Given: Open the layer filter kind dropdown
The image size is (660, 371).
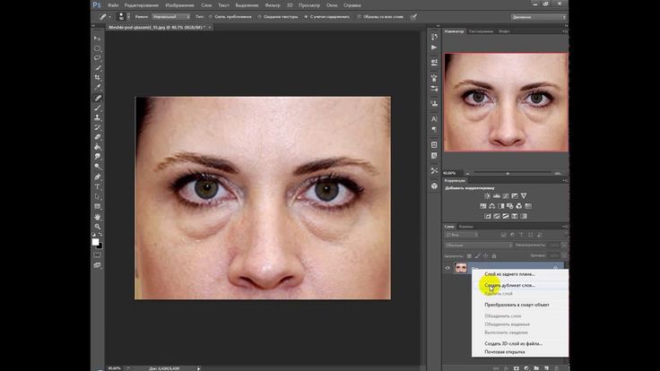Looking at the screenshot, I should 462,235.
